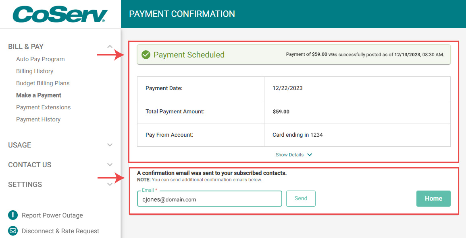Open the Report Power Outage link

(52, 215)
